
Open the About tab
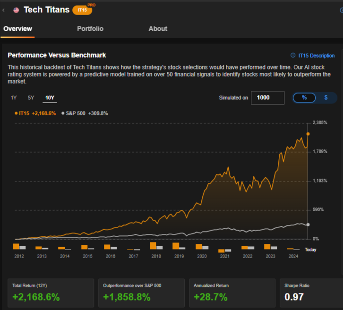click(158, 29)
